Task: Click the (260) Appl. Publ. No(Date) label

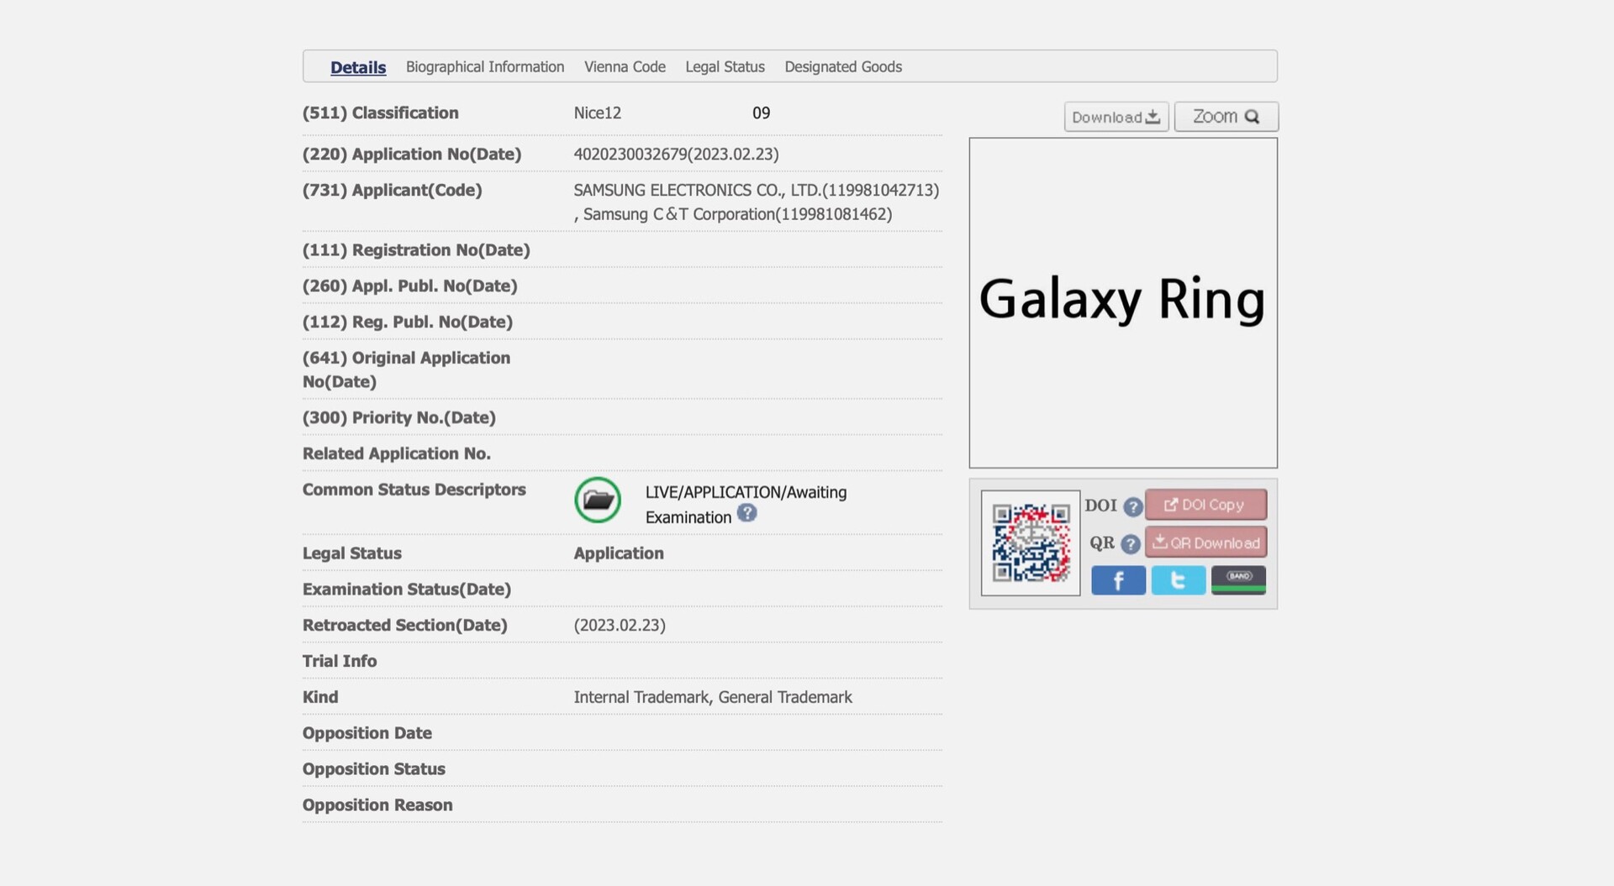Action: (x=410, y=286)
